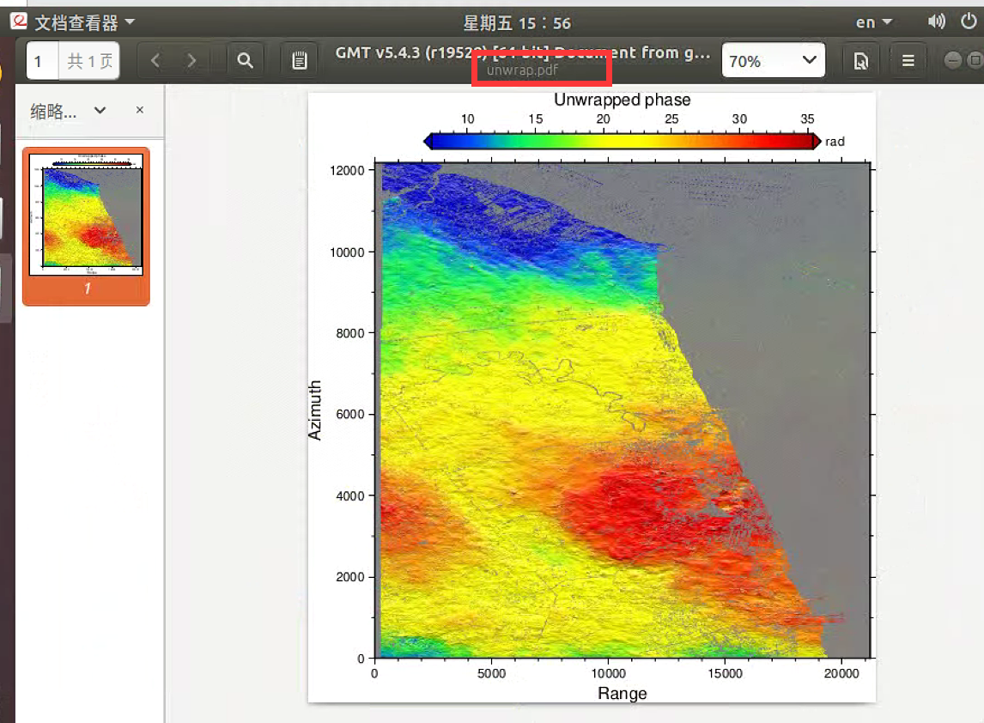
Task: Click the document viewer app icon
Action: point(19,21)
